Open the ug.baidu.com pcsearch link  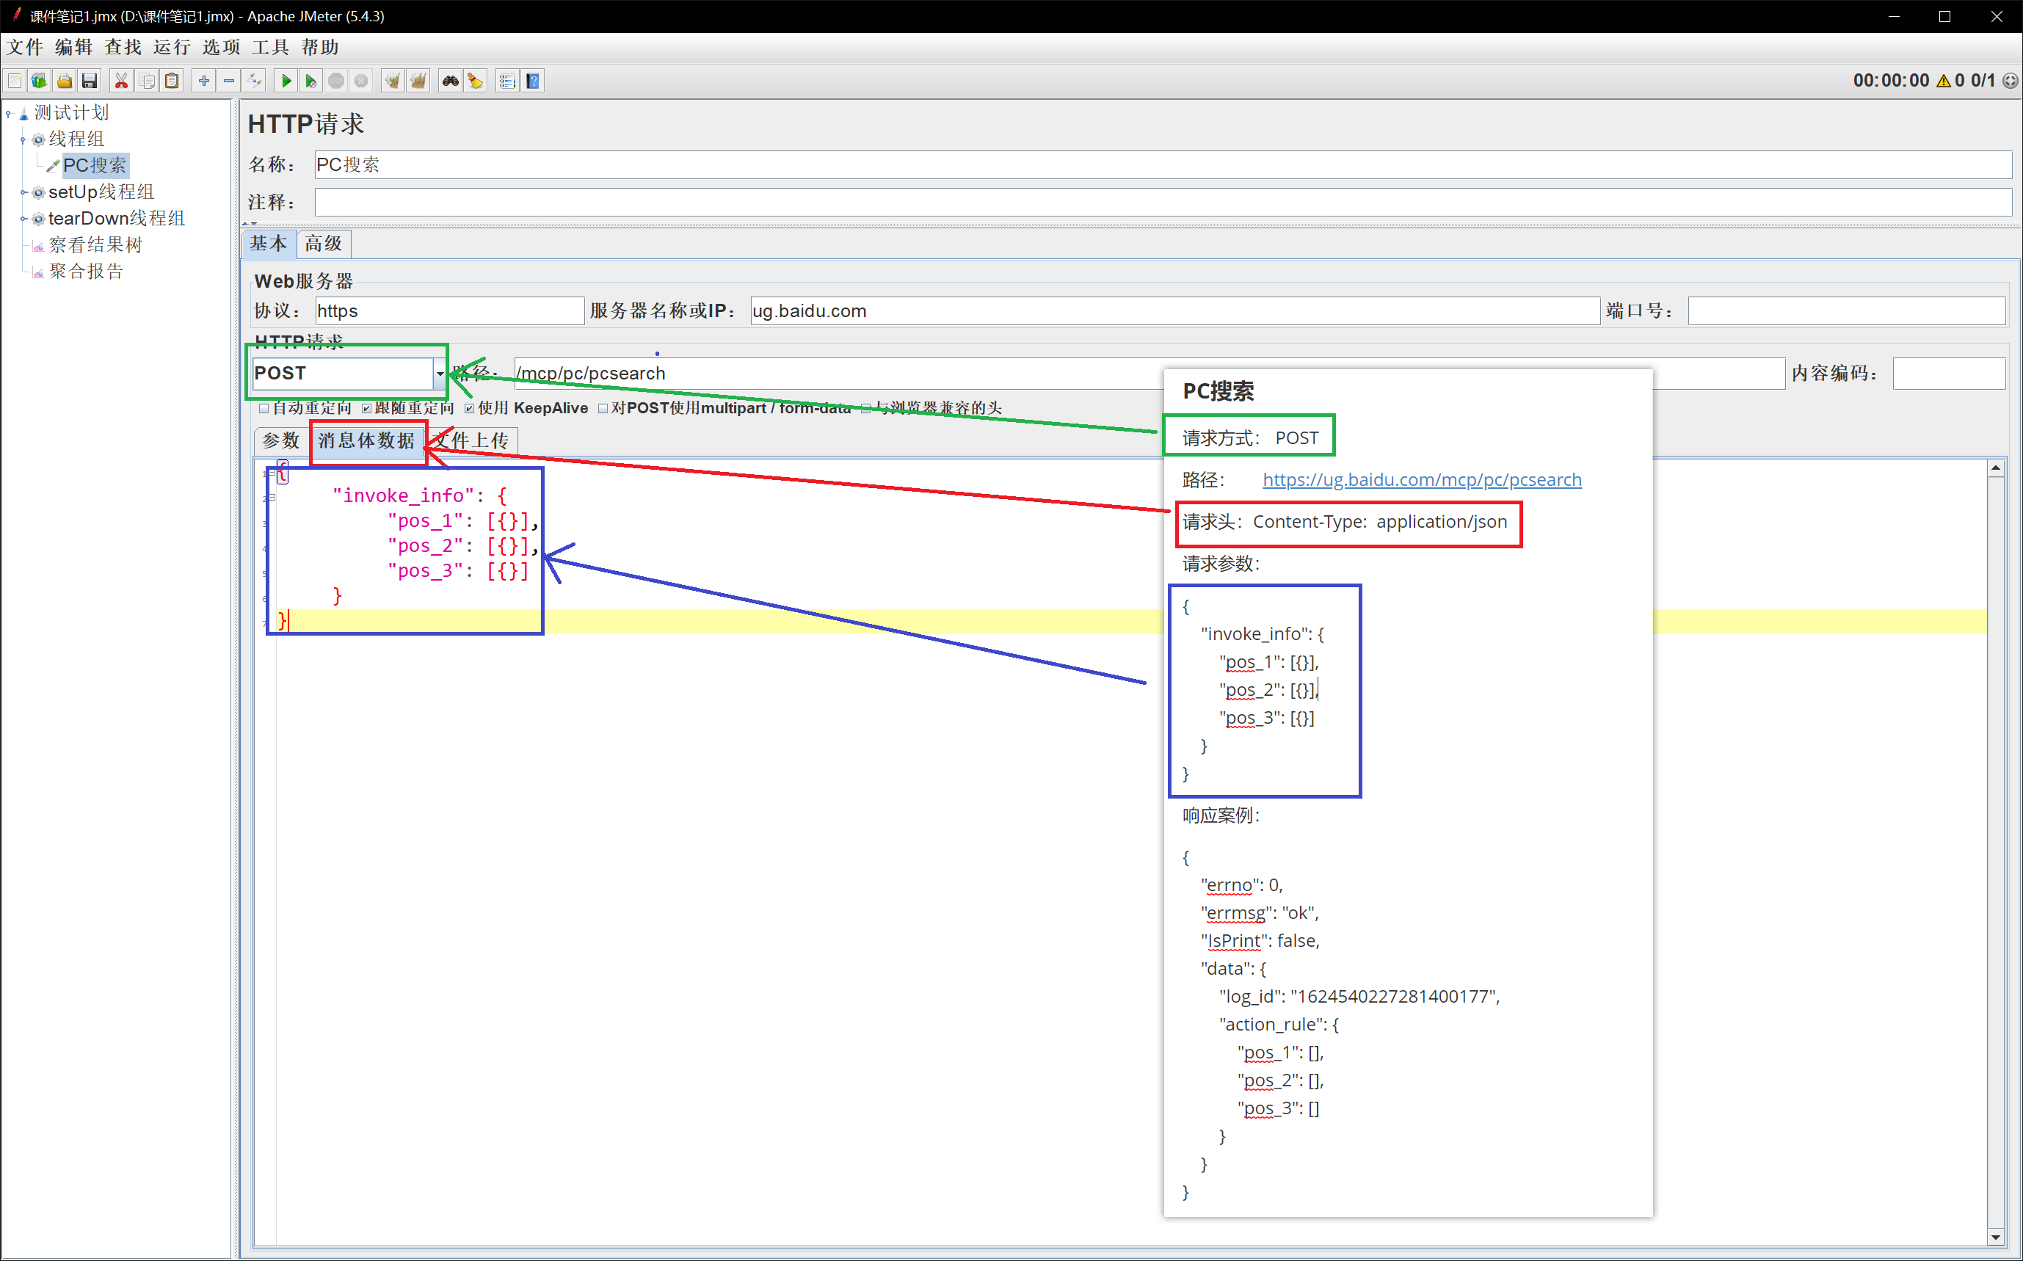[1421, 479]
